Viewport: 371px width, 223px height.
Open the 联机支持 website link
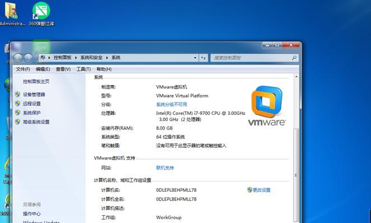(165, 168)
